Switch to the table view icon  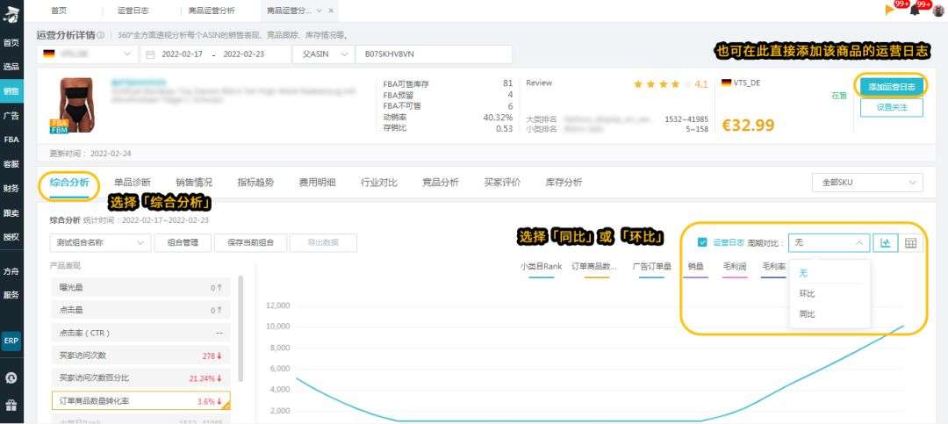pyautogui.click(x=910, y=243)
